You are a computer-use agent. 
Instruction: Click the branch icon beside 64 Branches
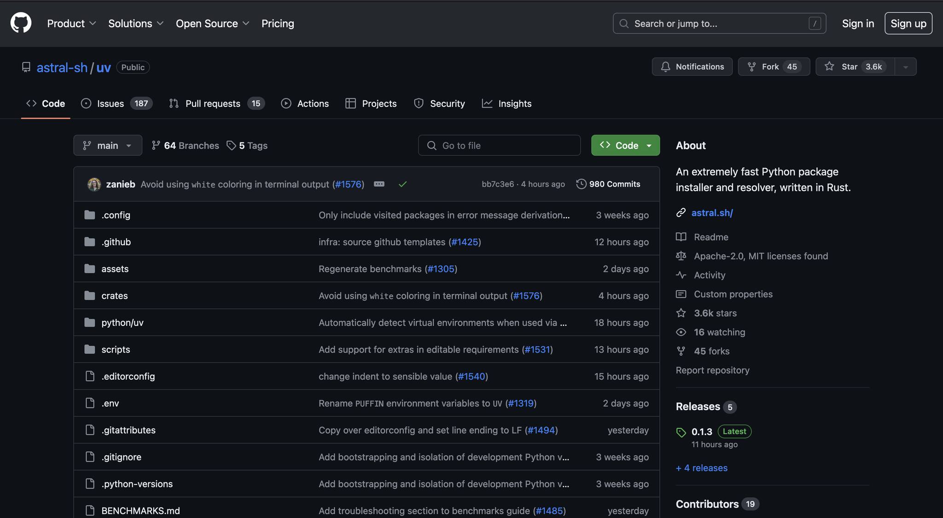156,145
